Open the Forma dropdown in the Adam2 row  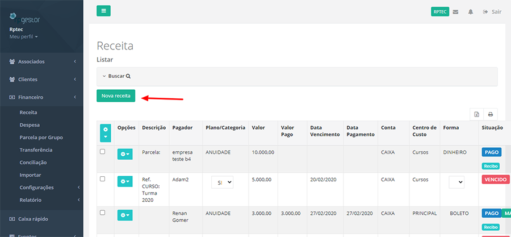tap(456, 182)
